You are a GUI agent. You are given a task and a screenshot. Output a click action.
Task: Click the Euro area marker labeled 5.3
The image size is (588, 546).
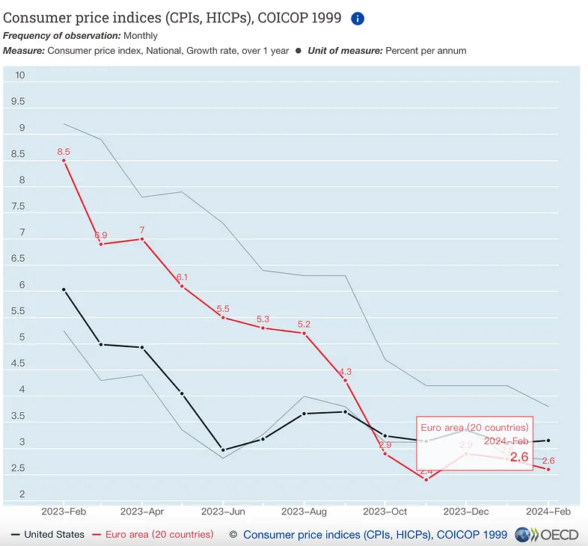(x=263, y=328)
